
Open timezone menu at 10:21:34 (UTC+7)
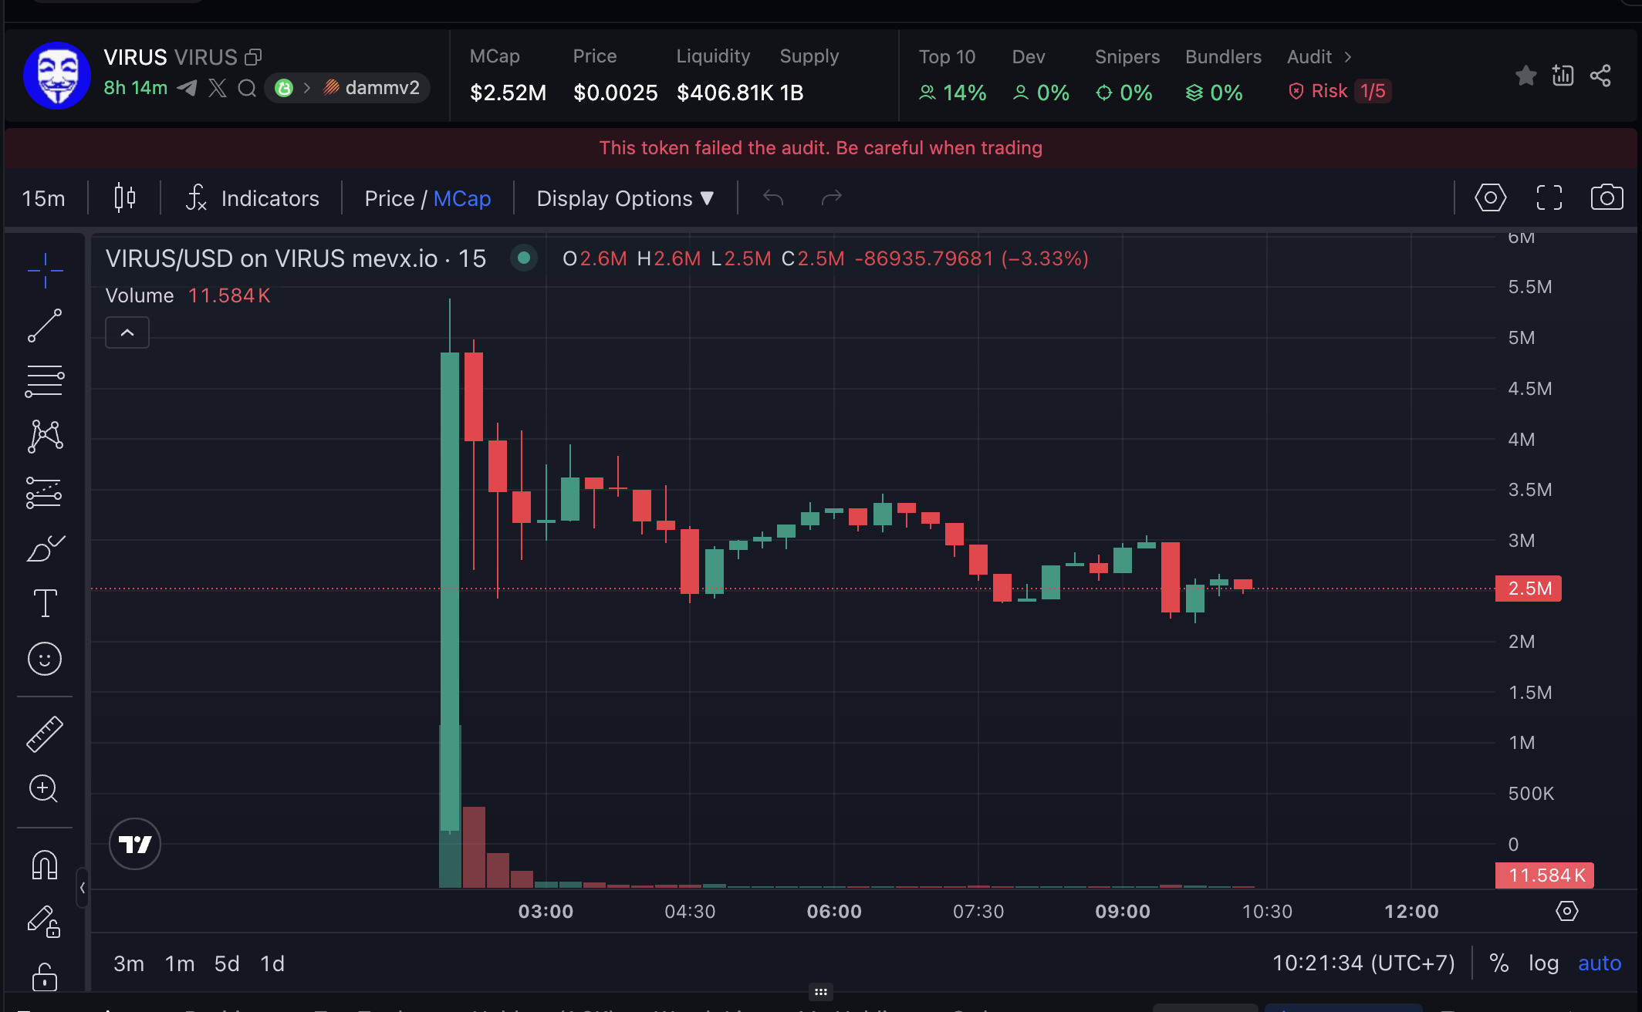(x=1363, y=963)
